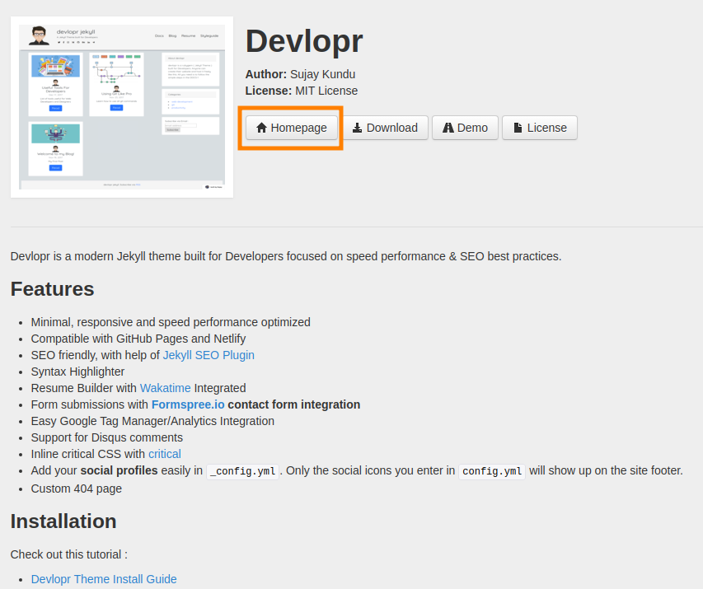Click the 'social profiles' bold text

click(119, 470)
